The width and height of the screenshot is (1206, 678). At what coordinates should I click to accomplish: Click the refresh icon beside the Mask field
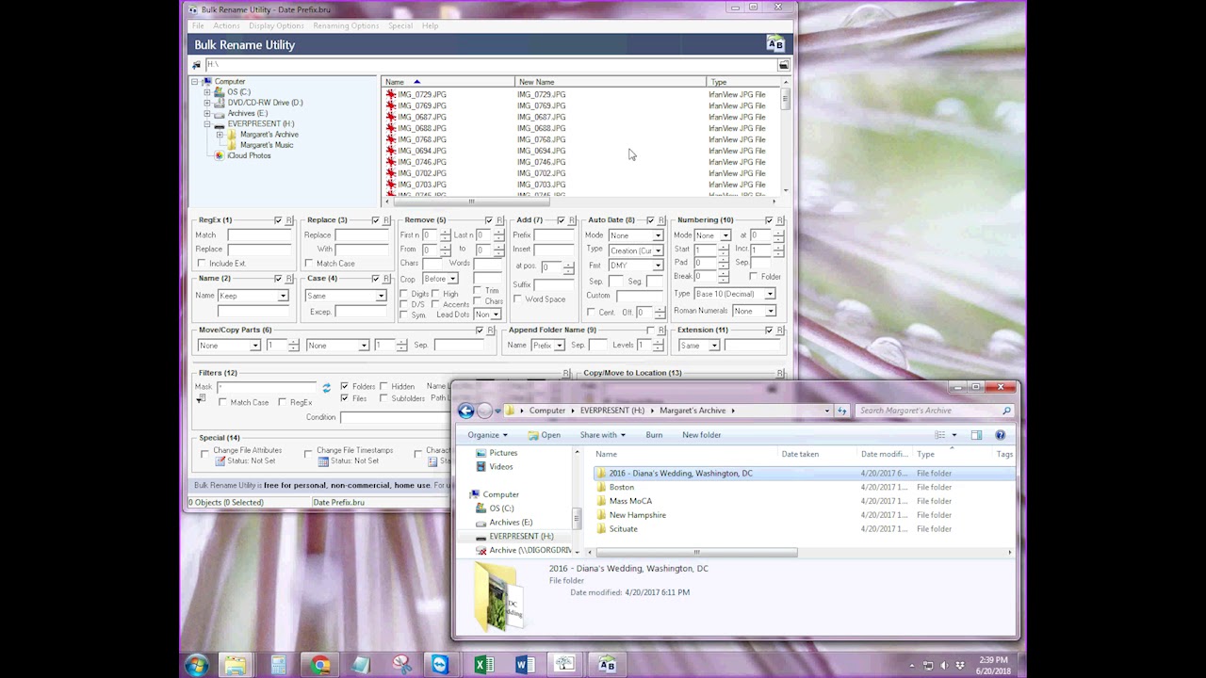pyautogui.click(x=327, y=387)
